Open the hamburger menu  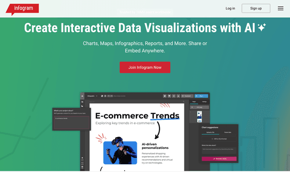coord(280,8)
